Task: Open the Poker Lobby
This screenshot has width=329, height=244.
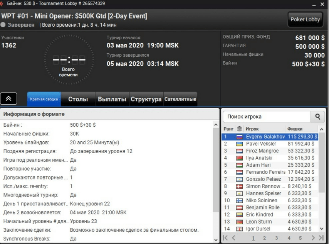Action: 305,19
